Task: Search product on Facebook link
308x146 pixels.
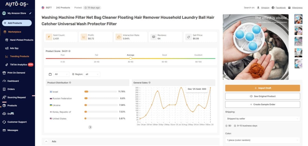Action: 281,8
